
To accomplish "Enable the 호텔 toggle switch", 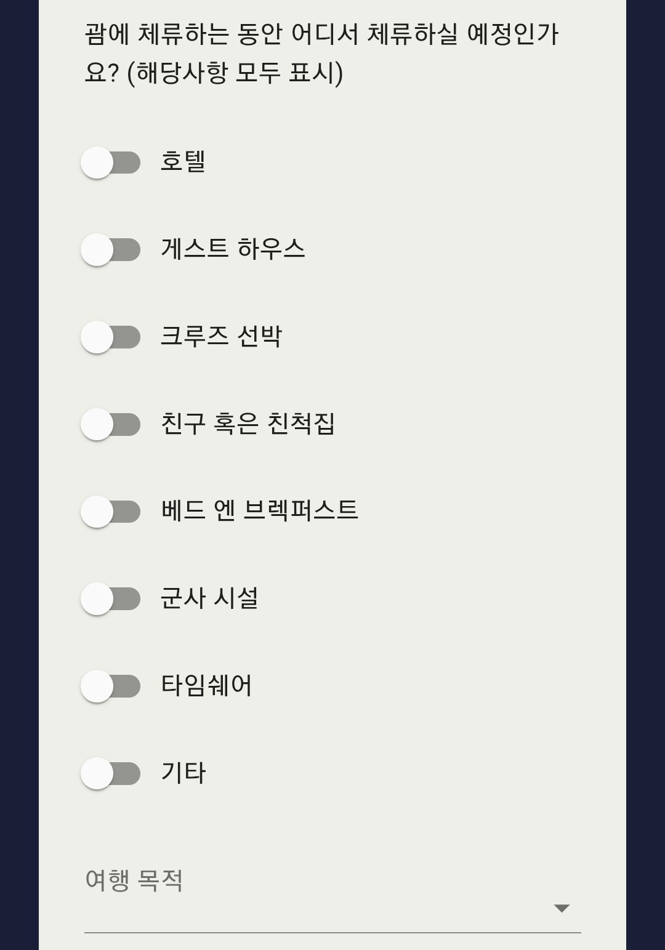I will [x=111, y=163].
